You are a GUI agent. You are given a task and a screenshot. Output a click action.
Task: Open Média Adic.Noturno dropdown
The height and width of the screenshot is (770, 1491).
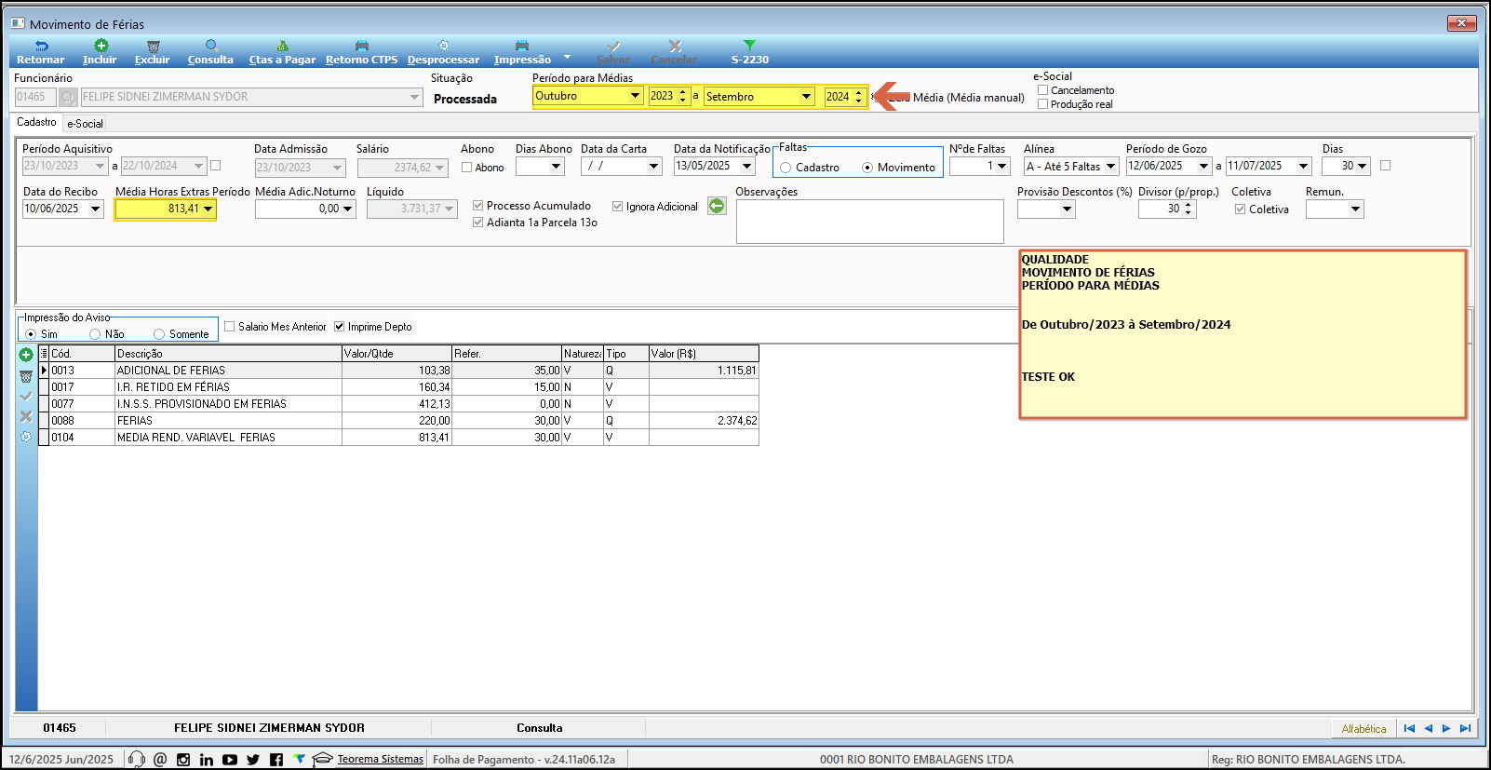pyautogui.click(x=348, y=209)
